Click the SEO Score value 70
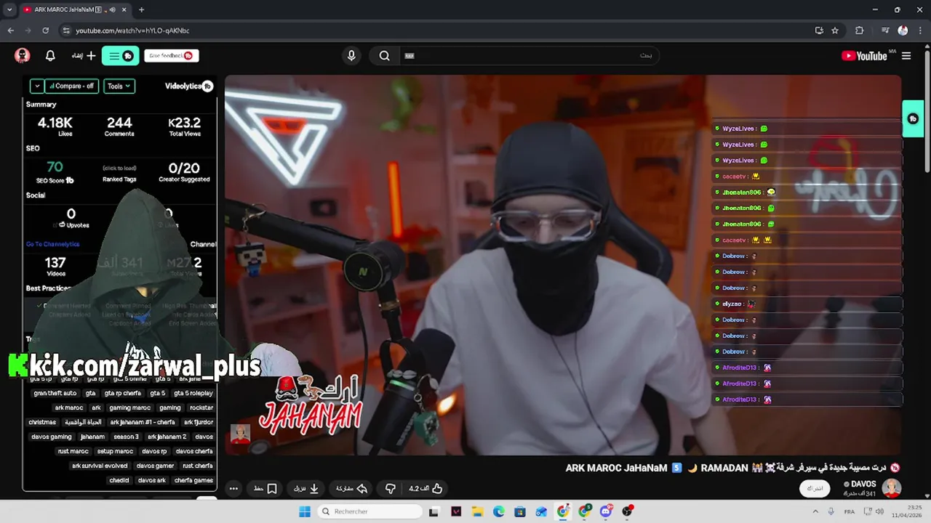Screen dimensions: 931x523 [x=55, y=168]
